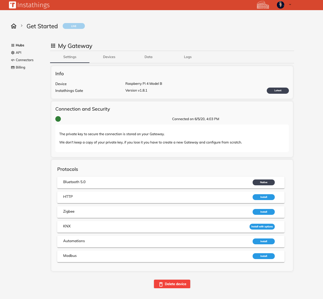Switch to the Settings tab

pos(70,57)
